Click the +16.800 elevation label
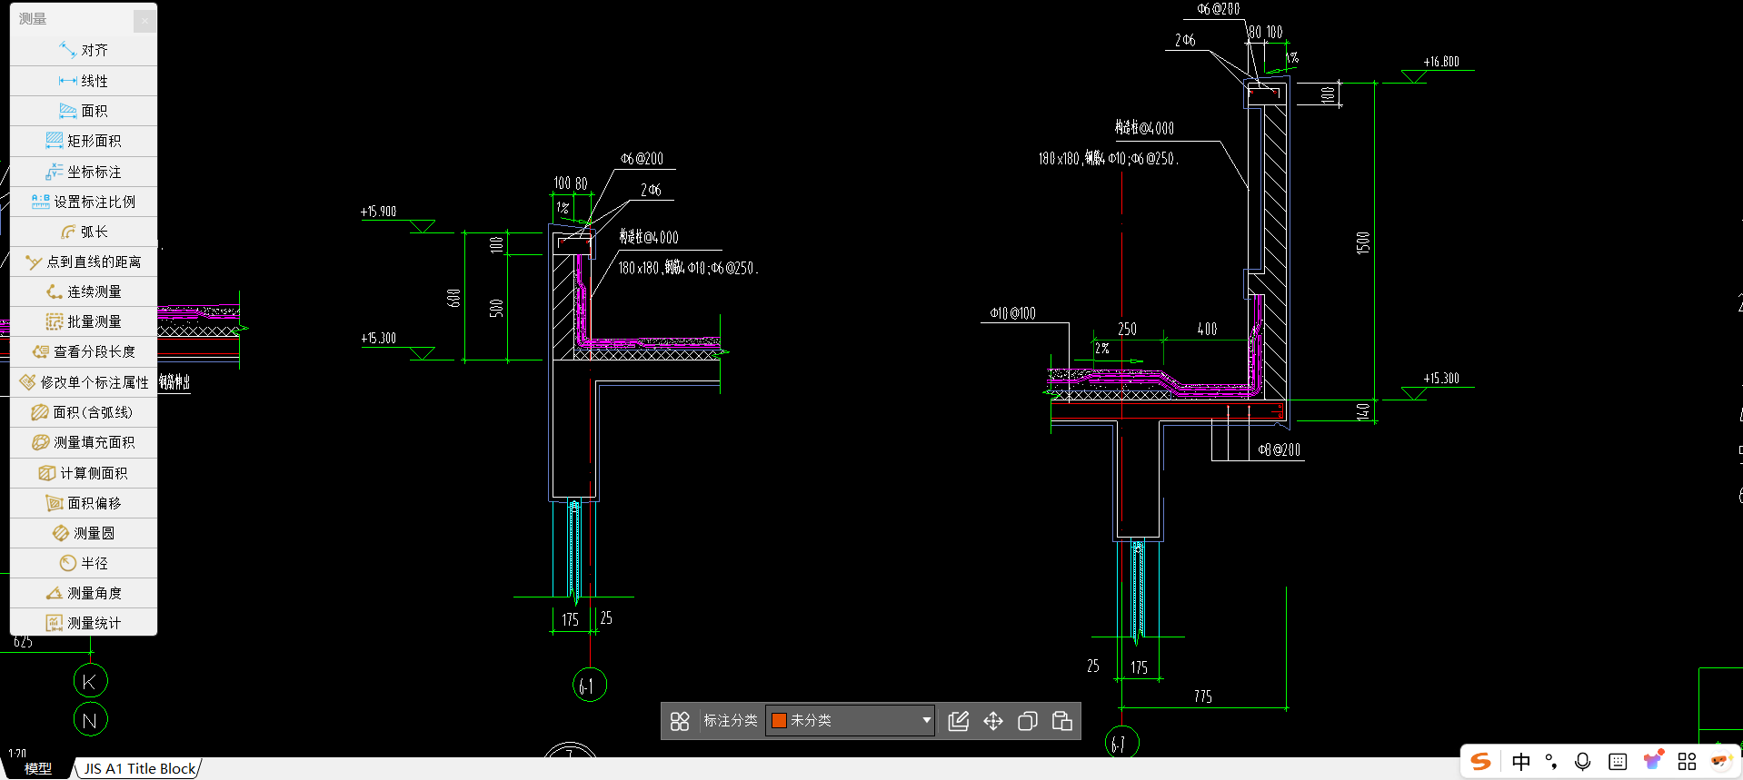The image size is (1743, 780). (x=1441, y=62)
